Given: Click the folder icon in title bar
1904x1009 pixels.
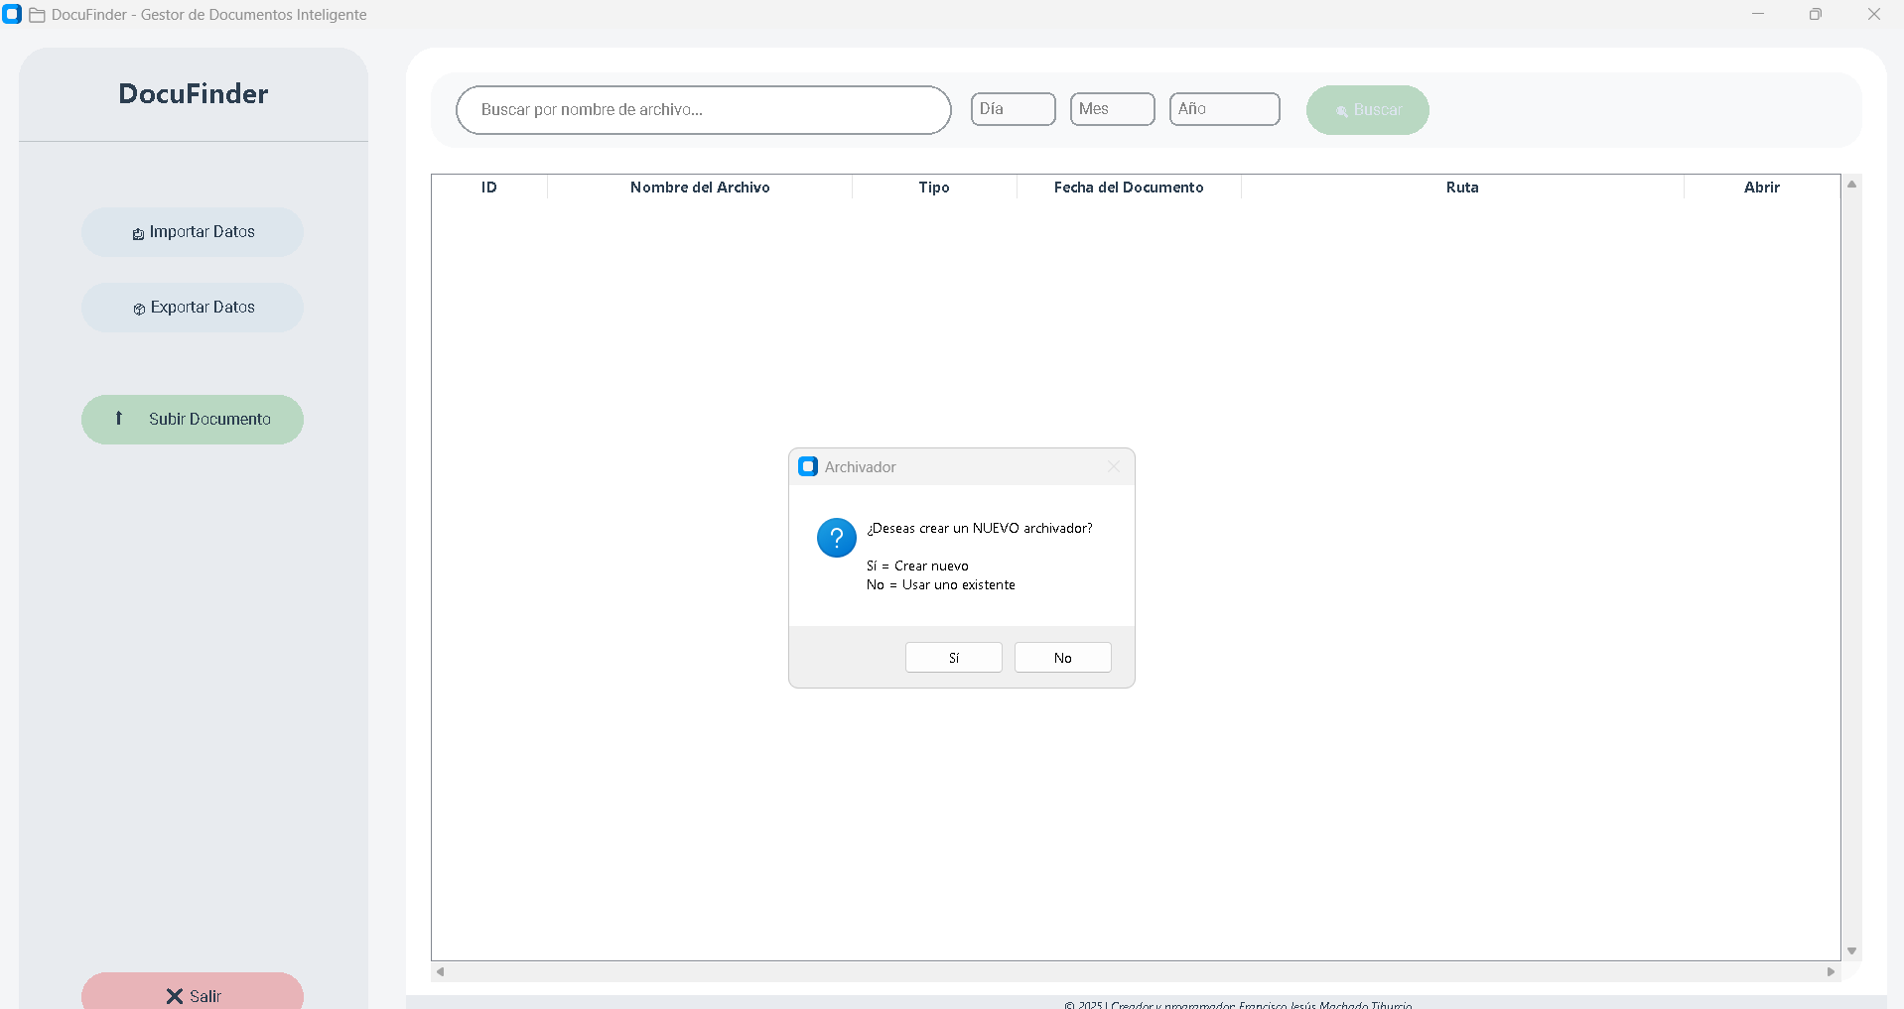Looking at the screenshot, I should click(x=38, y=15).
